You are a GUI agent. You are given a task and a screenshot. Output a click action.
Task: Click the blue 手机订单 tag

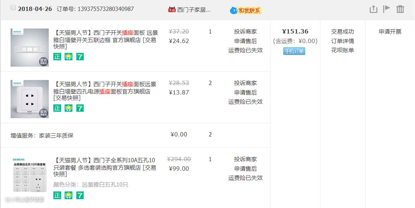coord(294,51)
